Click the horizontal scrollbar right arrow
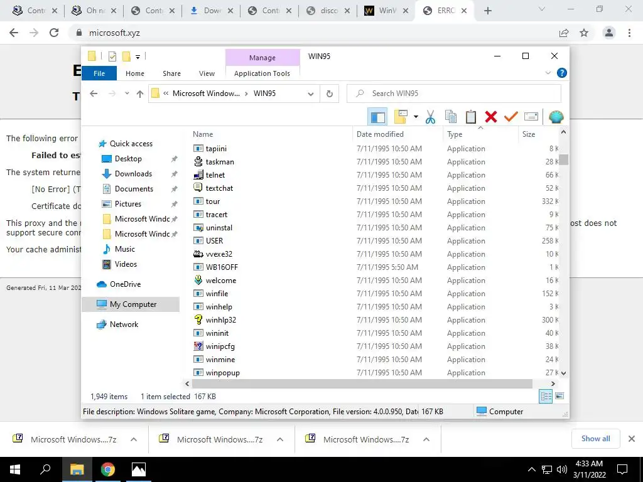643x482 pixels. [x=553, y=383]
